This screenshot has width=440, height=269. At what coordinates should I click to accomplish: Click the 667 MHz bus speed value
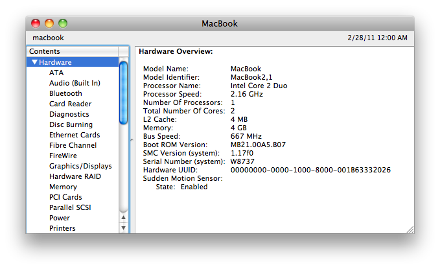pos(246,136)
